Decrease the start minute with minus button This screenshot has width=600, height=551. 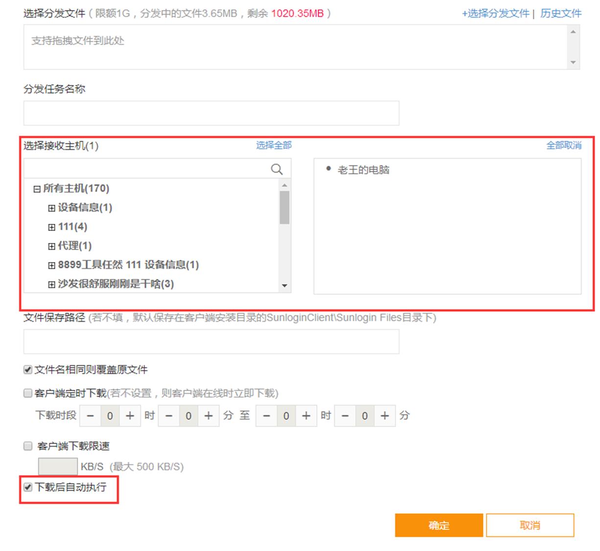pos(169,416)
